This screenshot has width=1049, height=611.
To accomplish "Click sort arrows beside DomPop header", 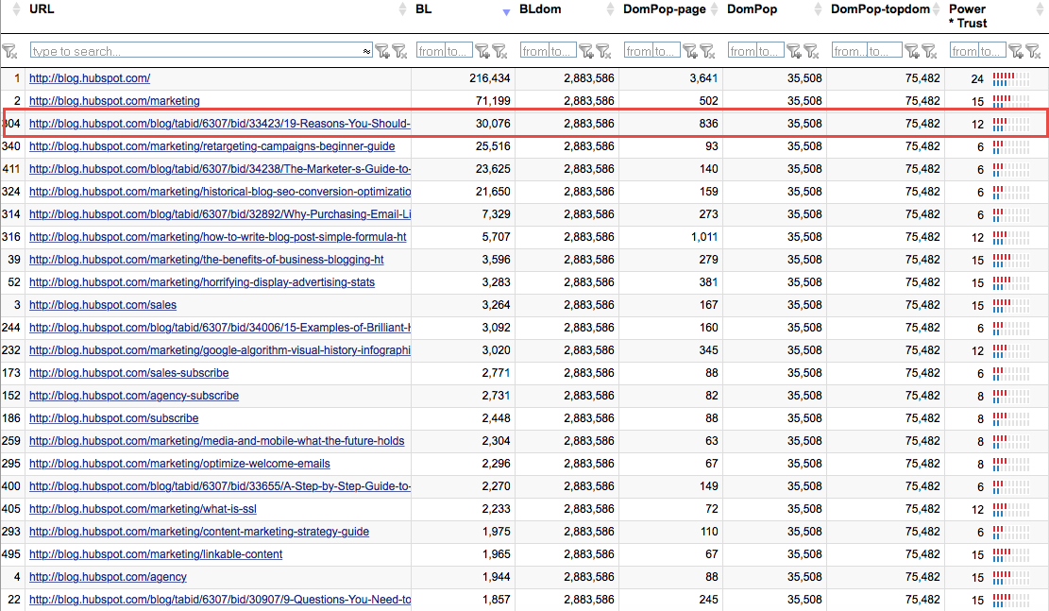I will [818, 9].
